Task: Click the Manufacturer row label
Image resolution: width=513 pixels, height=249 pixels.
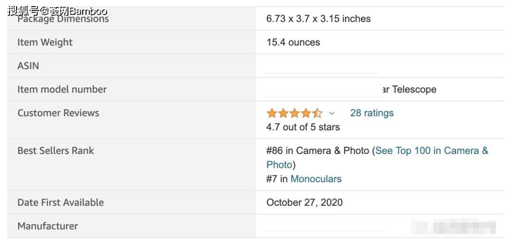Action: (47, 226)
